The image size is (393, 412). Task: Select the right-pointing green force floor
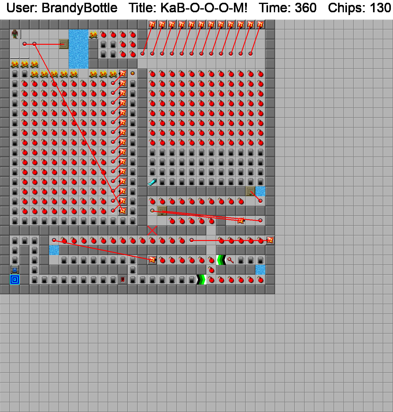pyautogui.click(x=201, y=280)
